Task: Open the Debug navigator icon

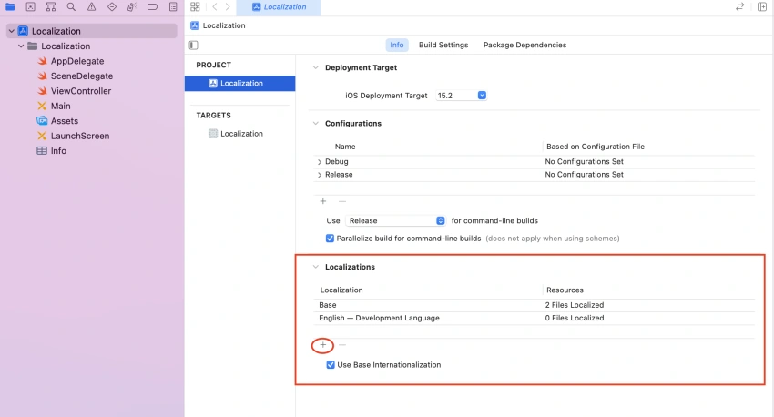Action: pyautogui.click(x=132, y=7)
